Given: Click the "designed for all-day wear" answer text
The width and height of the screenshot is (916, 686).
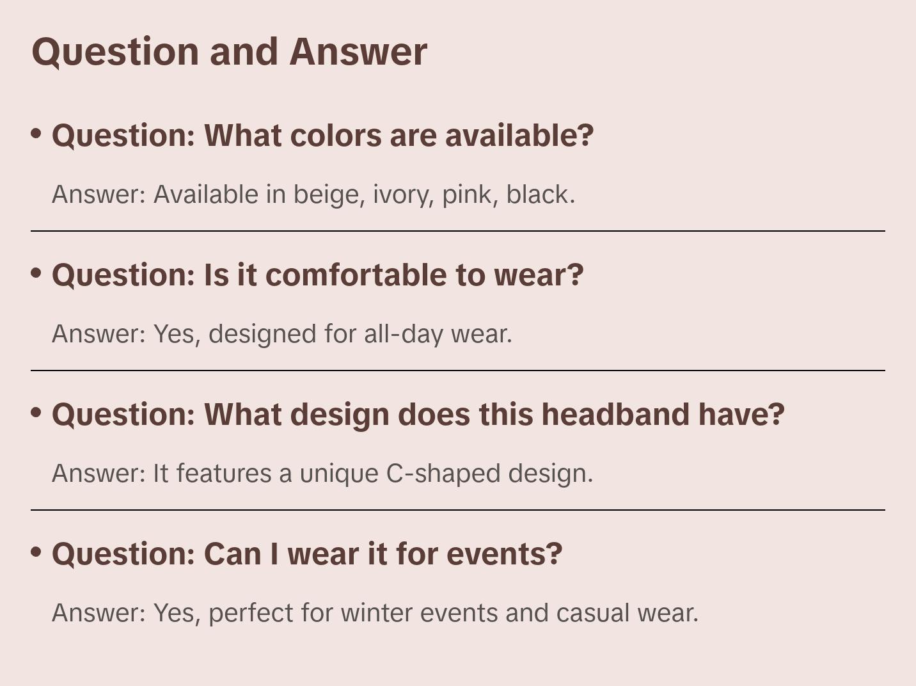Looking at the screenshot, I should (x=360, y=334).
